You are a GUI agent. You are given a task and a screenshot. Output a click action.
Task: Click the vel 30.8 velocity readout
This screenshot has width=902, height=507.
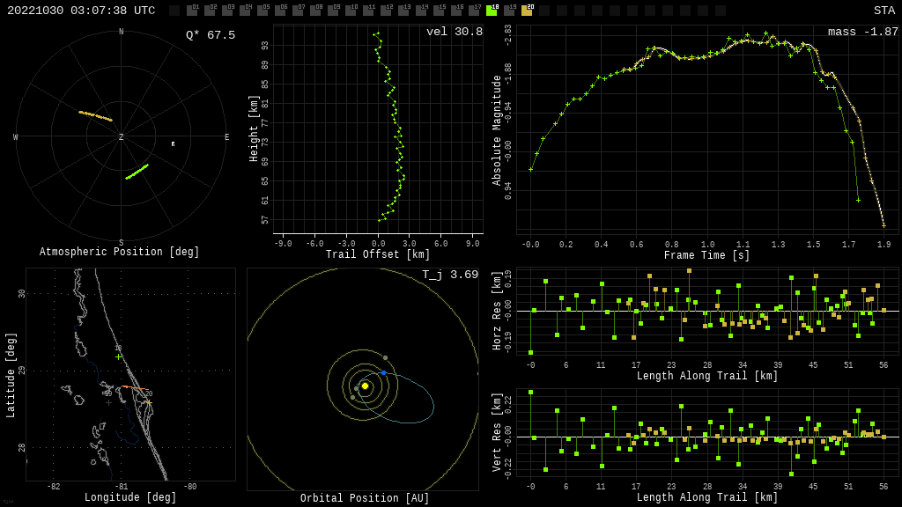point(454,32)
